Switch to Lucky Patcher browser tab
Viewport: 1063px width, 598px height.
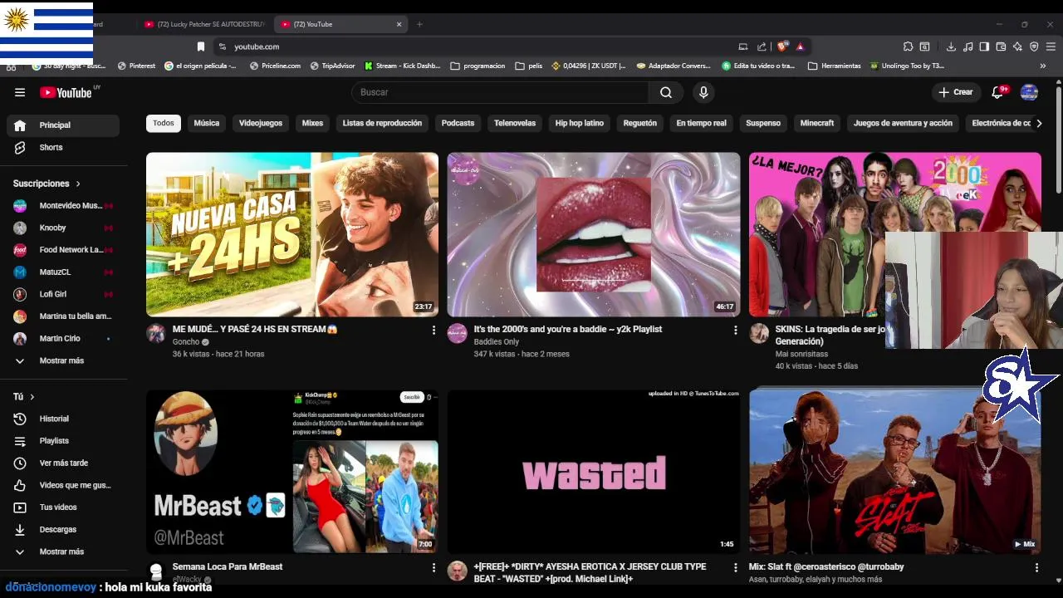point(203,24)
